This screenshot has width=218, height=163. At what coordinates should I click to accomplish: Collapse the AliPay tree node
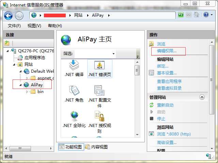[20, 85]
